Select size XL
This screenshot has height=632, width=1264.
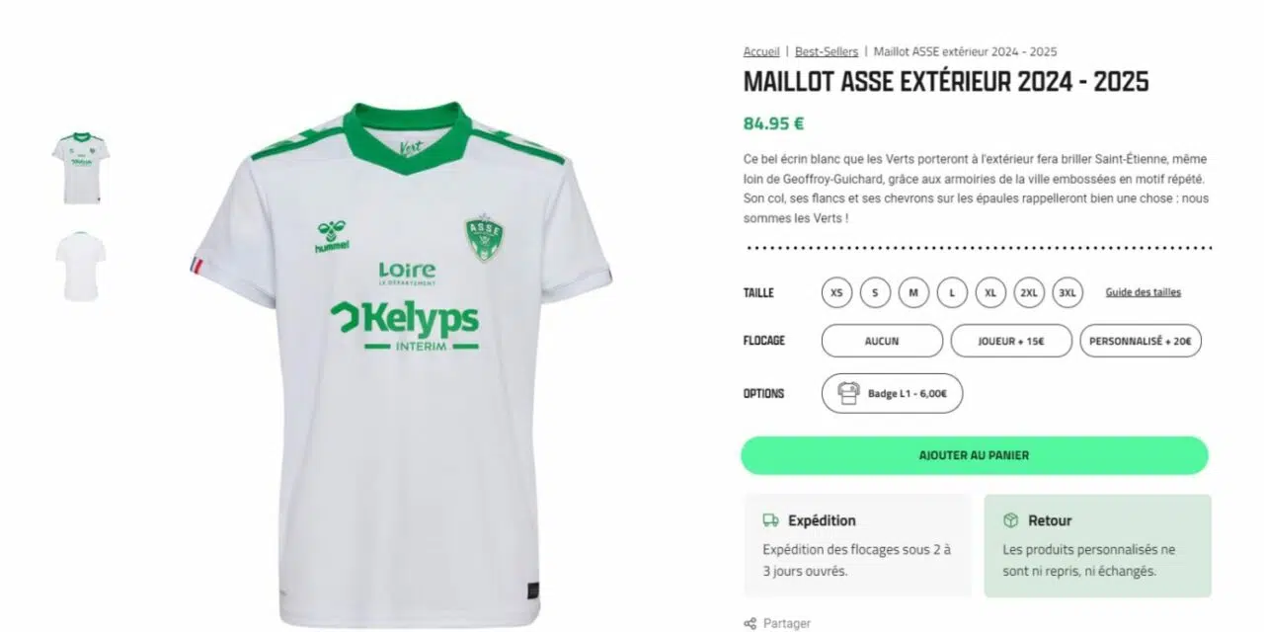coord(990,292)
